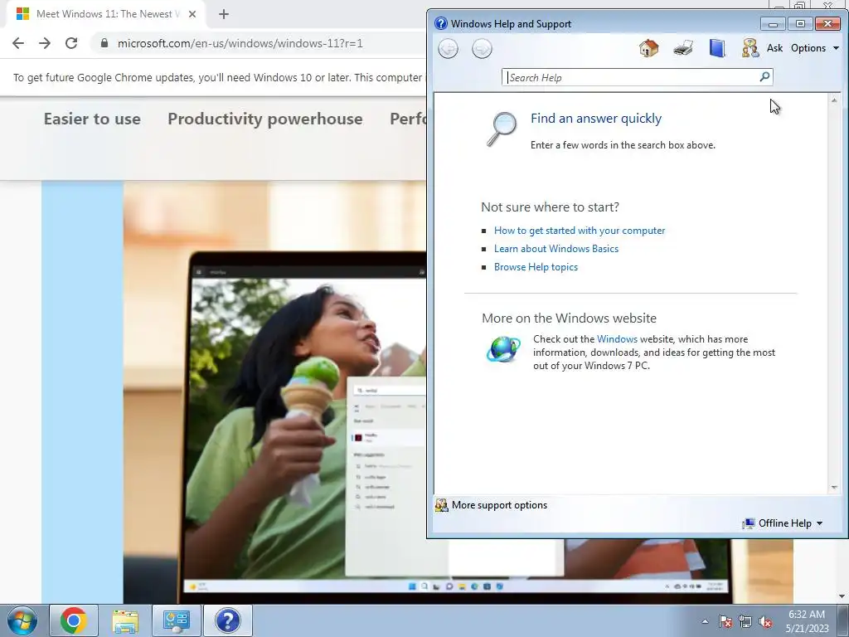Screen dimensions: 849x637
Task: Print the current help topic
Action: (x=683, y=48)
